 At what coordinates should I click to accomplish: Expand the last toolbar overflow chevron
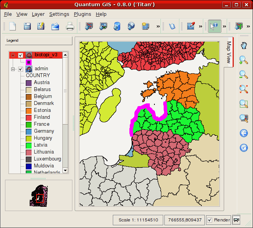tap(248, 26)
